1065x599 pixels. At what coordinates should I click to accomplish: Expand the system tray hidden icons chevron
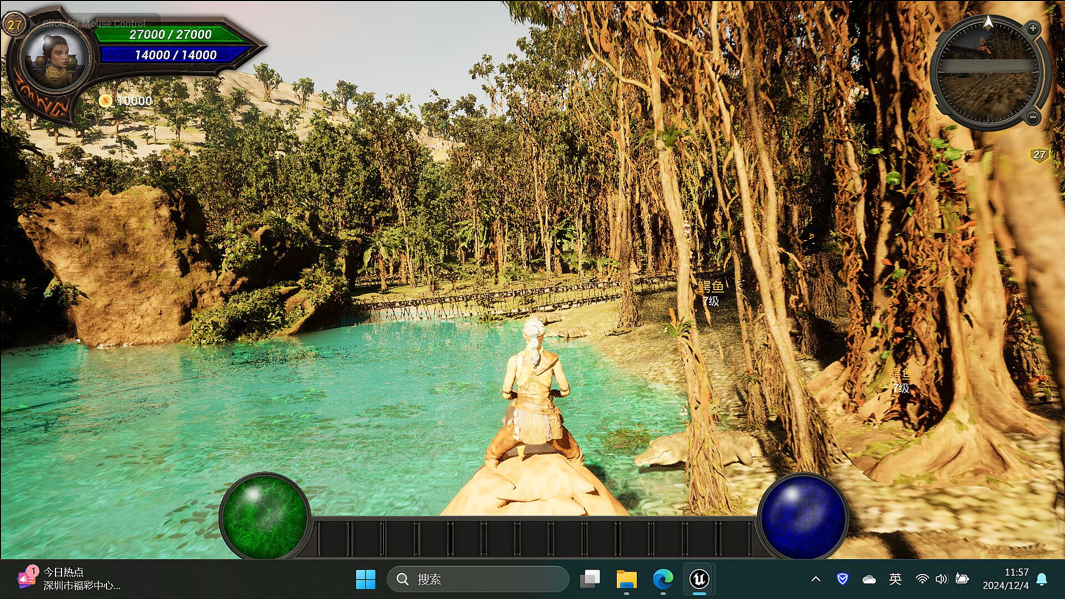tap(815, 579)
